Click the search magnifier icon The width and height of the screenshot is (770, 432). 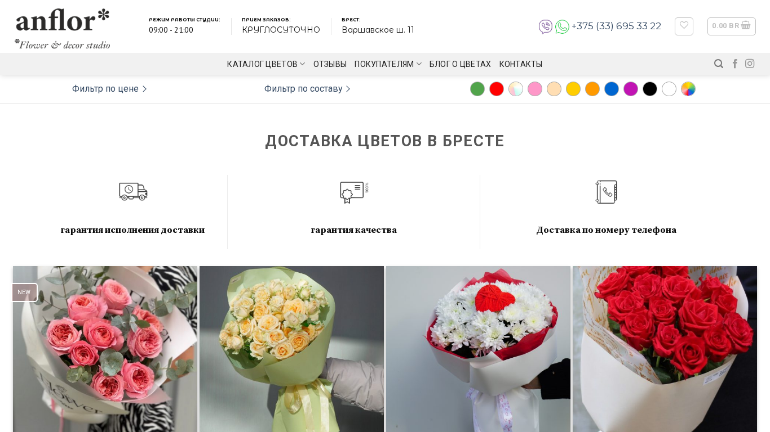pos(719,64)
